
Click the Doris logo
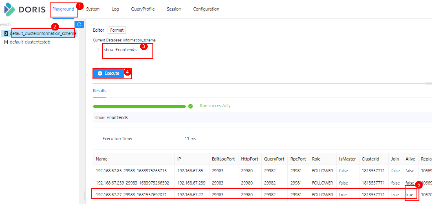tap(25, 10)
